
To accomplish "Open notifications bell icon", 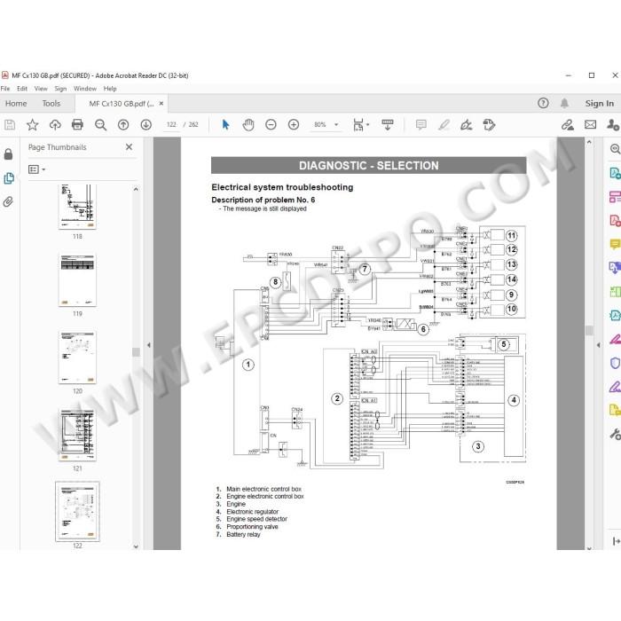I will coord(564,104).
